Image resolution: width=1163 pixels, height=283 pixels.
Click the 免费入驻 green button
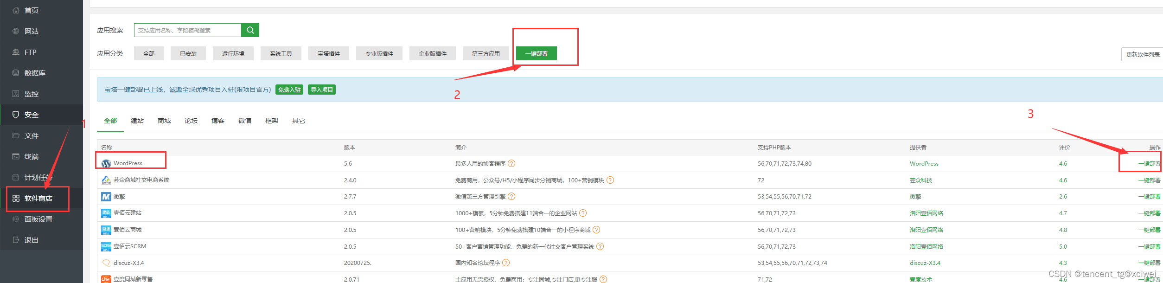(289, 90)
